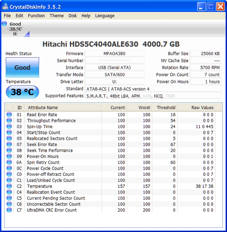Select the Reallocated Sectors Count row text
227x232 pixels.
click(x=52, y=139)
